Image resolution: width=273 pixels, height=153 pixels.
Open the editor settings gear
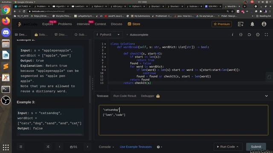(x=258, y=35)
